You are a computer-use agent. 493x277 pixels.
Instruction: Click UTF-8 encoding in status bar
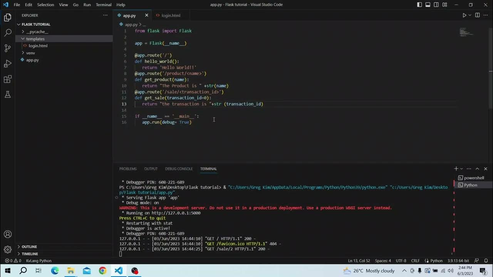tap(401, 260)
